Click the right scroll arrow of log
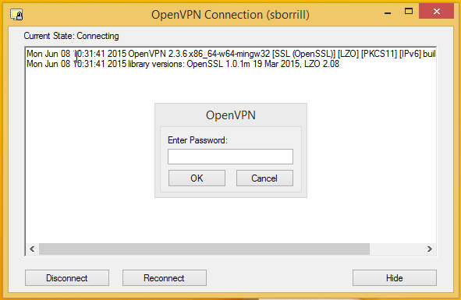 pos(430,249)
